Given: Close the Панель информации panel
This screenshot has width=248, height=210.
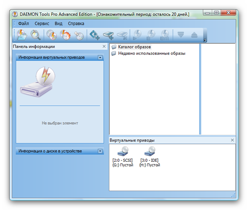Looking at the screenshot, I should [x=104, y=46].
